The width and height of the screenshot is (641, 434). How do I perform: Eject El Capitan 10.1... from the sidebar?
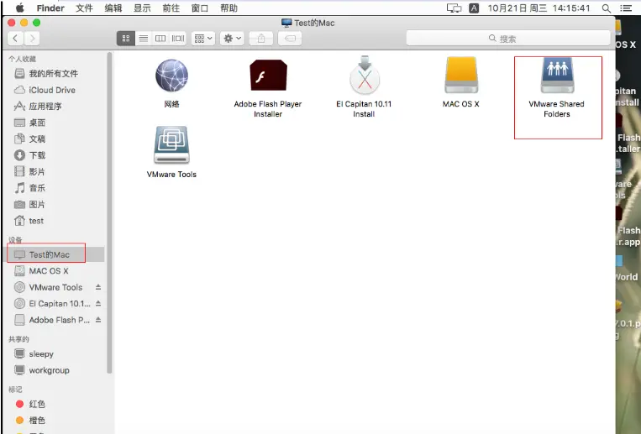point(98,304)
